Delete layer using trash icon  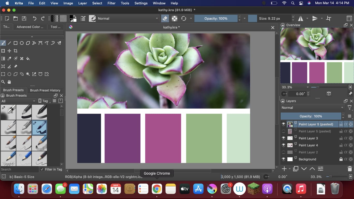point(350,169)
